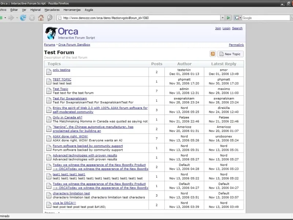Open the search engine selector dropdown arrow

pyautogui.click(x=240, y=18)
